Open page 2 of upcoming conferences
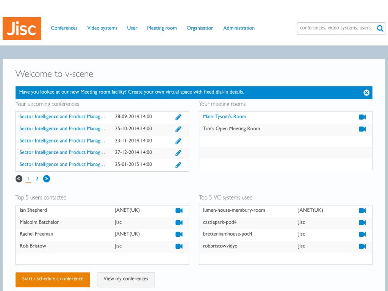388x291 pixels. (37, 179)
